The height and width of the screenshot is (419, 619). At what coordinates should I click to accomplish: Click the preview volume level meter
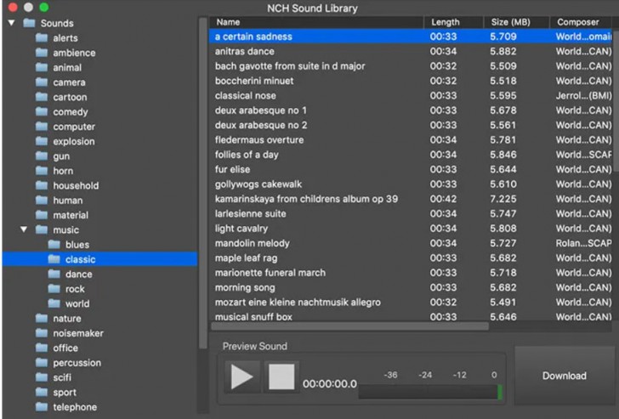430,392
